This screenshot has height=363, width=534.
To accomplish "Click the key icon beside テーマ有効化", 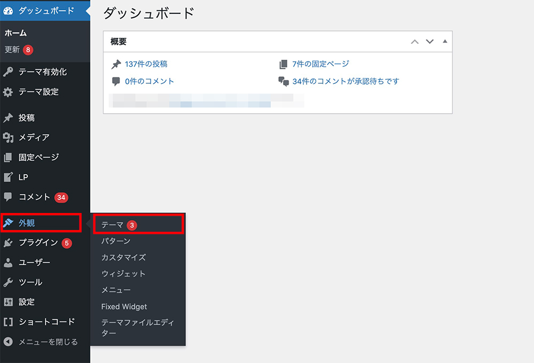I will tap(8, 72).
